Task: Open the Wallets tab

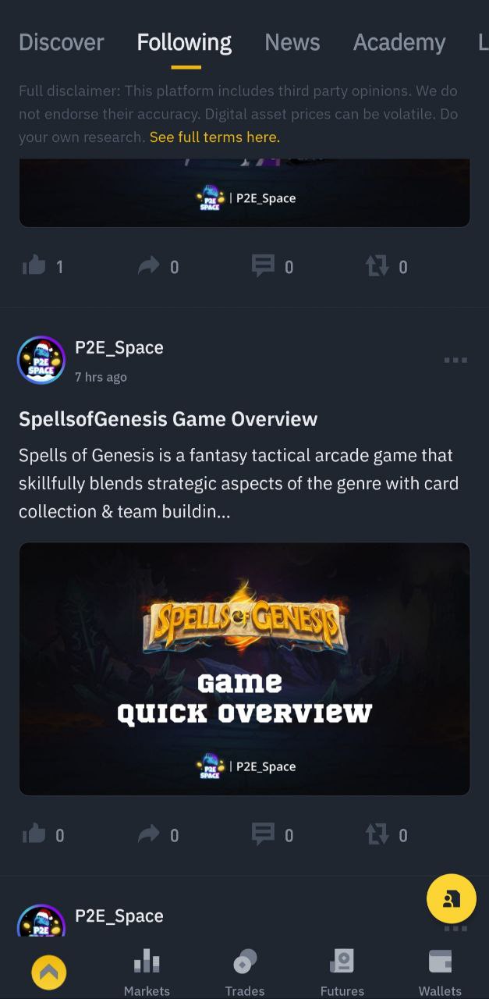Action: point(440,972)
